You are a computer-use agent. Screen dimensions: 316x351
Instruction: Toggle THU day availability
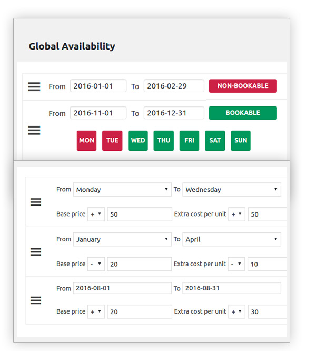[164, 141]
